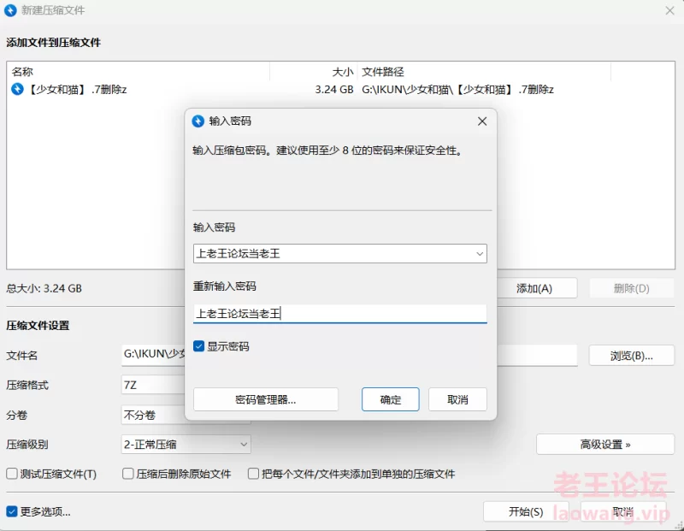Check 把每个文件/文件夹添加到单独的压缩文件 option
The image size is (684, 531).
[x=253, y=474]
